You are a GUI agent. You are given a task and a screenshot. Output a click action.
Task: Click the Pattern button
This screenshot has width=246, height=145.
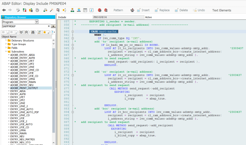coord(118,10)
